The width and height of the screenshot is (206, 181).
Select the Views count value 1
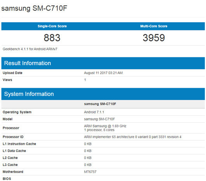tap(85, 80)
